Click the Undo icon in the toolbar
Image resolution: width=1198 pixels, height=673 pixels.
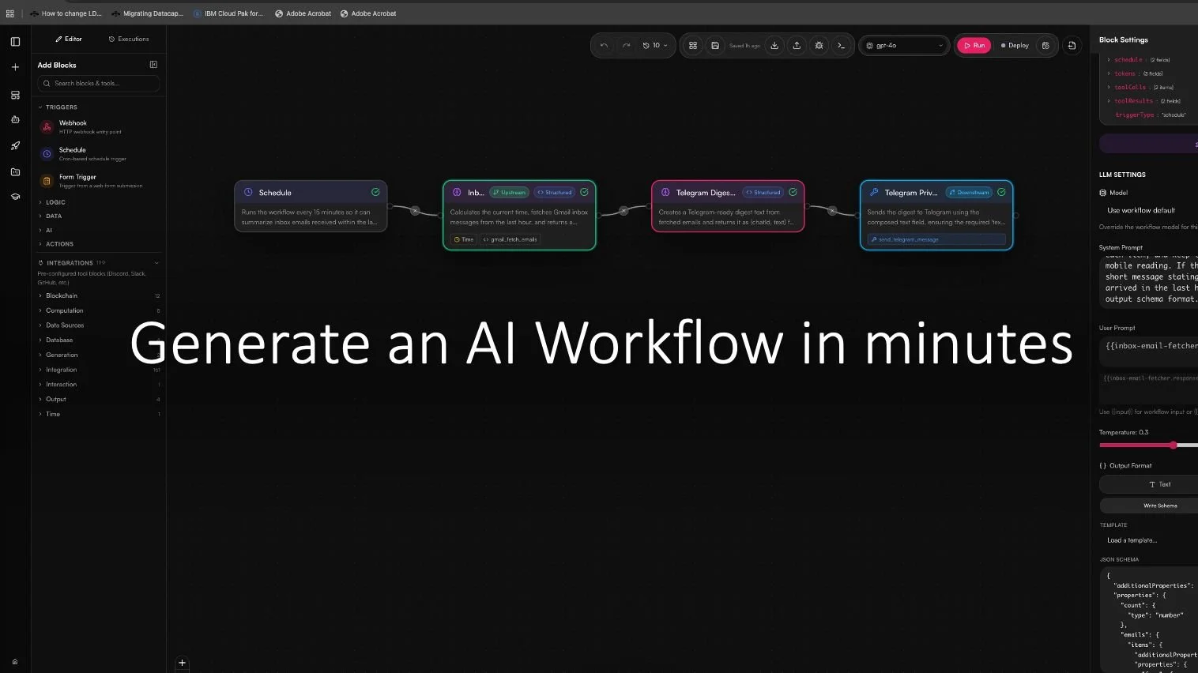pos(604,45)
